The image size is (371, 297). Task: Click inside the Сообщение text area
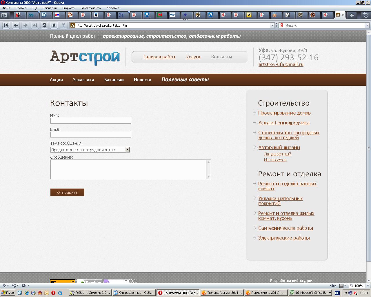128,169
